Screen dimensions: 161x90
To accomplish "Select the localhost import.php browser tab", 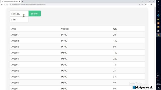I will coord(11,1).
